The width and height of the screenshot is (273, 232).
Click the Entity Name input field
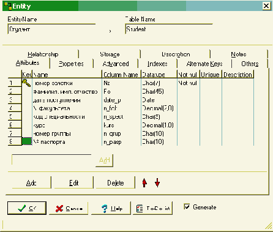coord(51,29)
